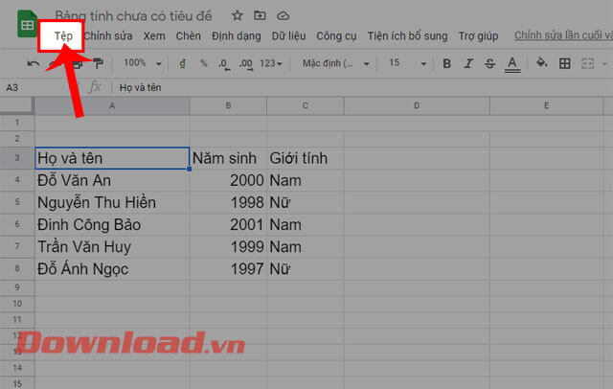
Task: Select column D header
Action: click(x=417, y=105)
